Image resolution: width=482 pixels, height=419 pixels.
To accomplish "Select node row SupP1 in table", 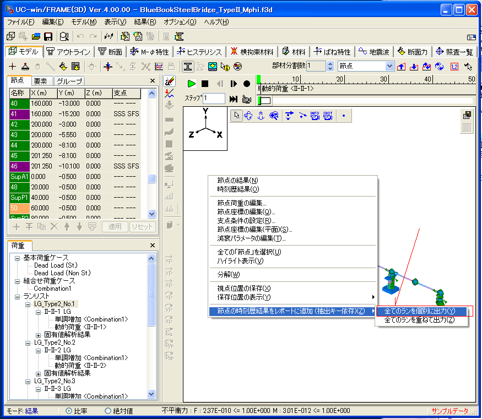I will (75, 198).
